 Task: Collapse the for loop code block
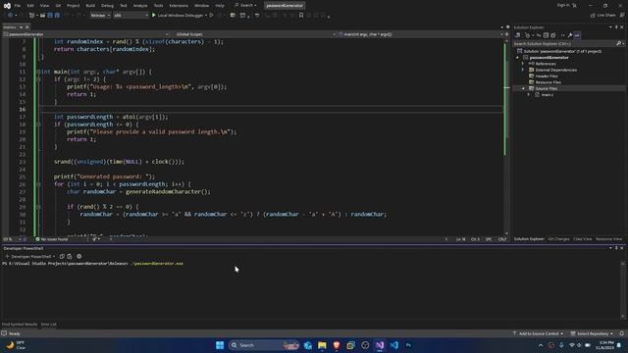[x=38, y=184]
